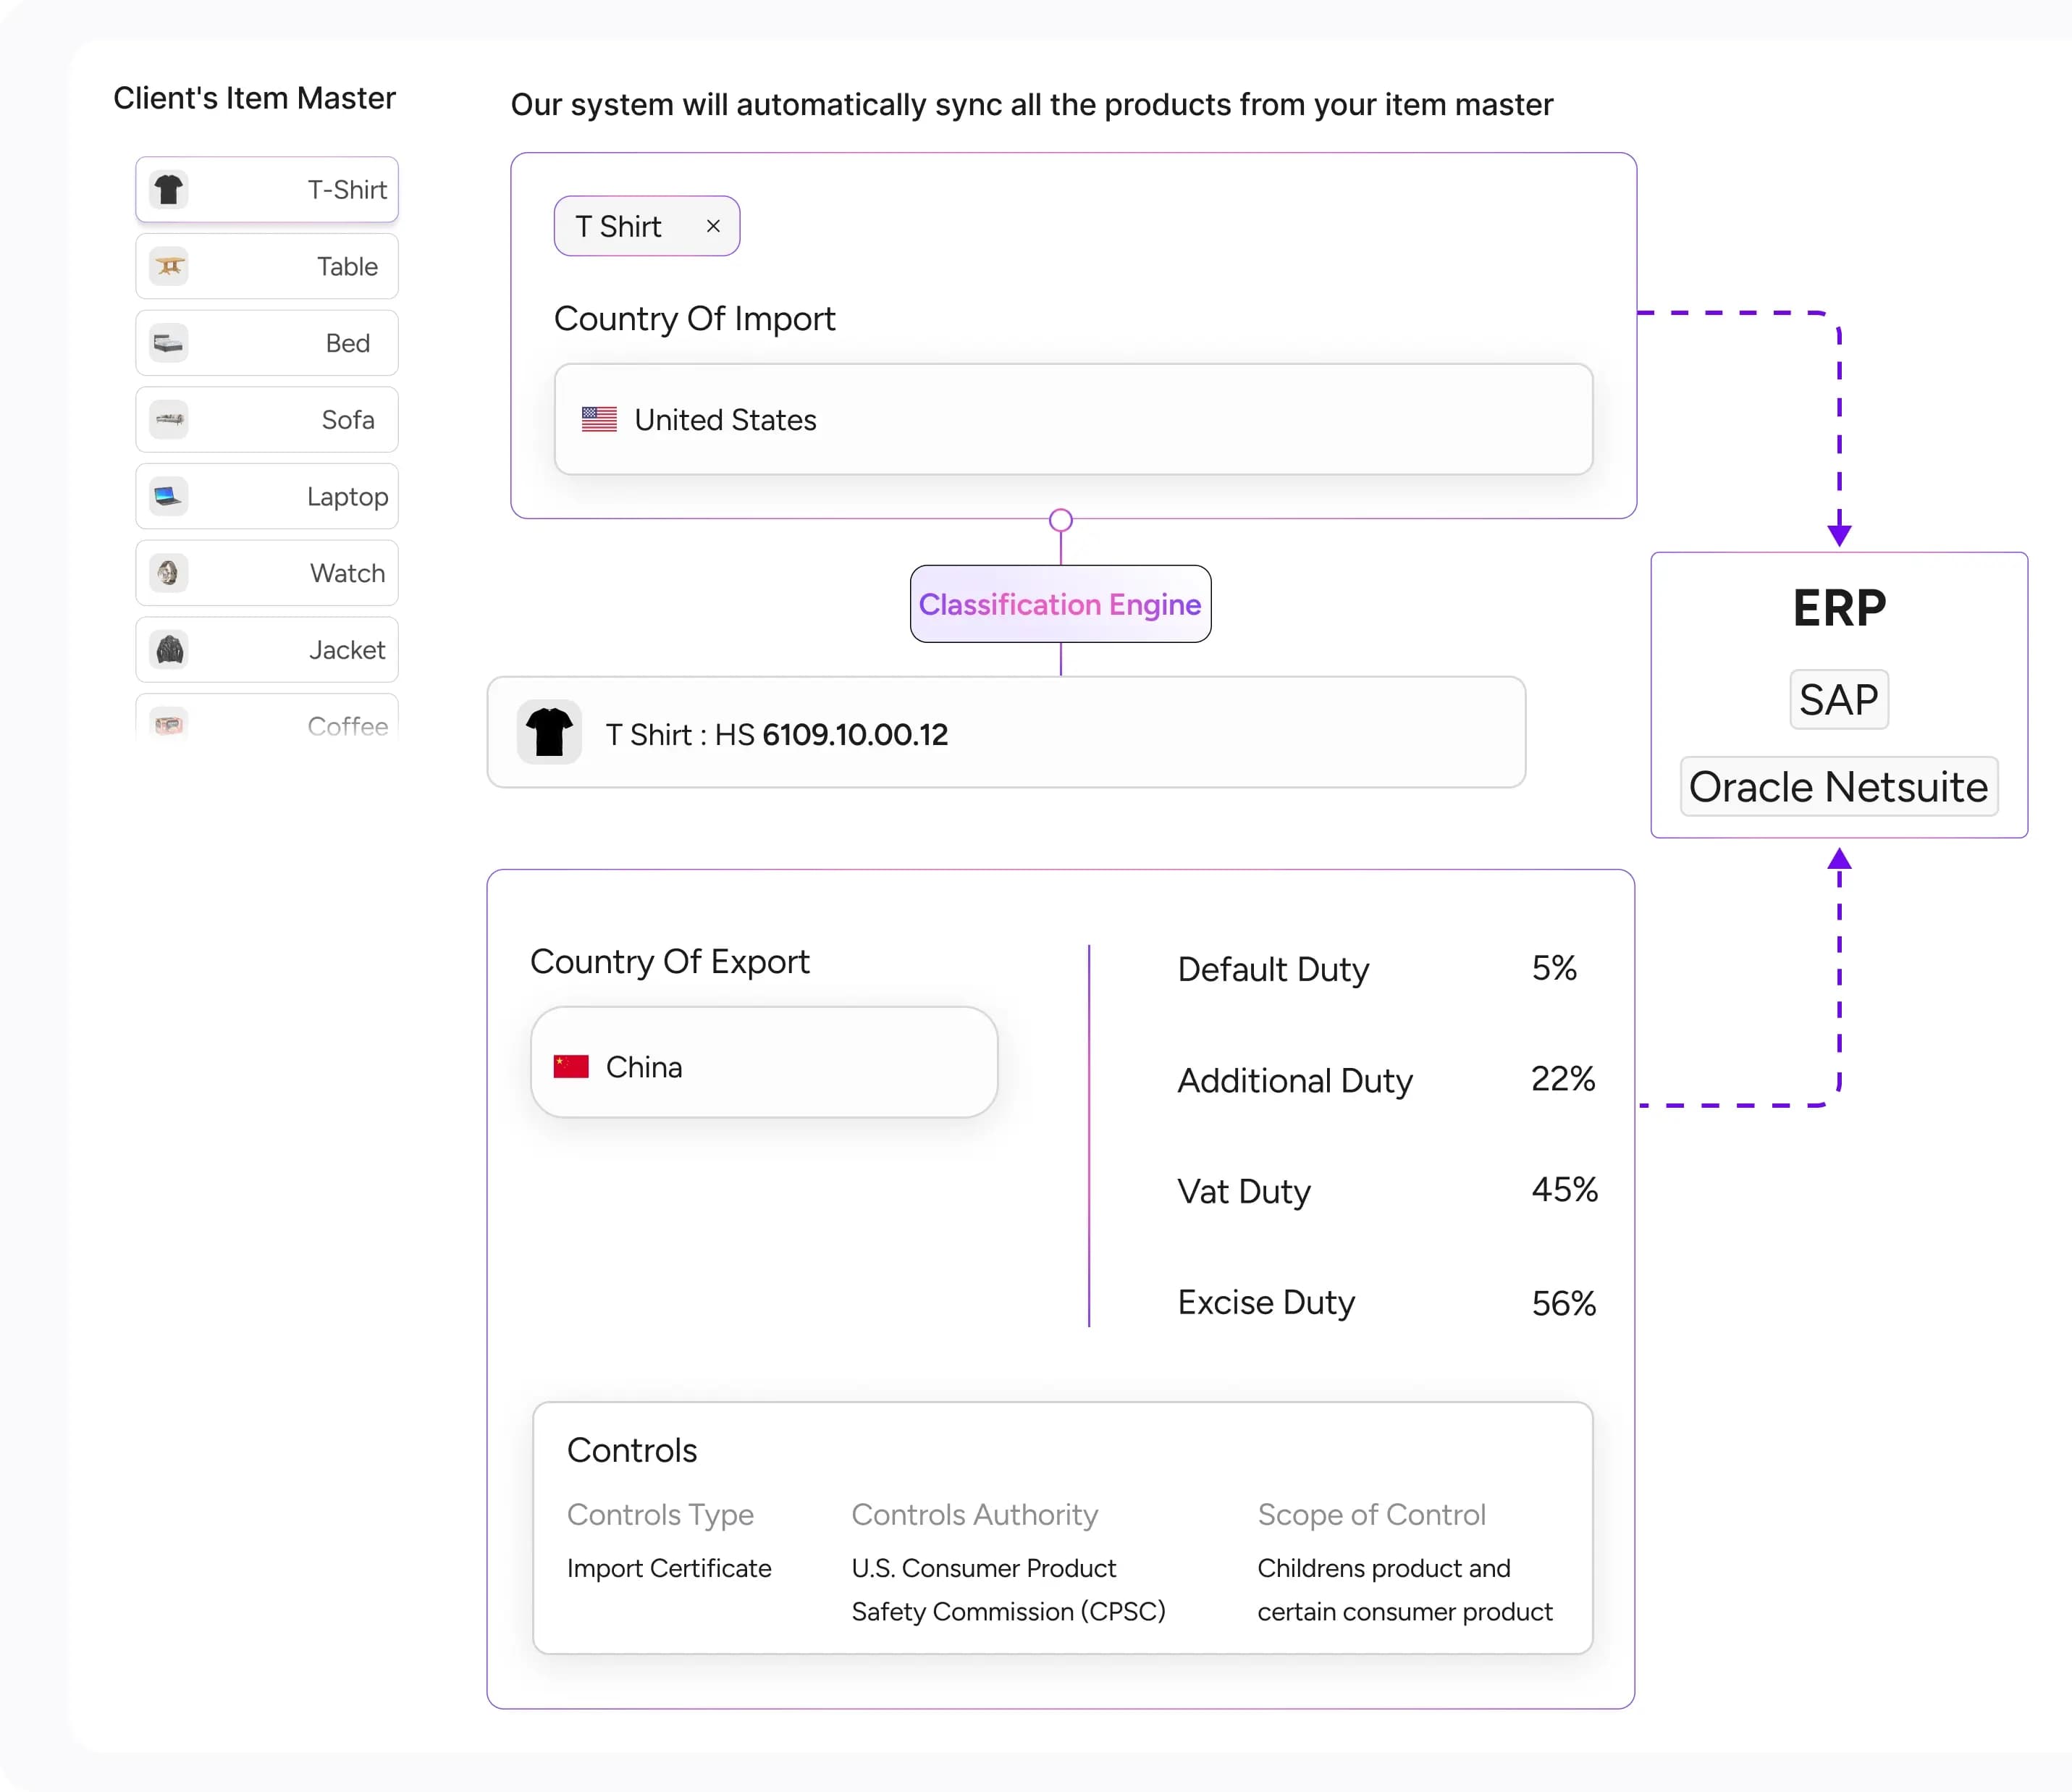The image size is (2072, 1792).
Task: Click the black T Shirt HS code icon
Action: click(549, 733)
